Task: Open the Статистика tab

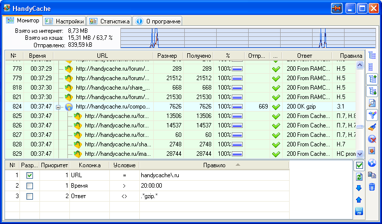Action: [109, 21]
